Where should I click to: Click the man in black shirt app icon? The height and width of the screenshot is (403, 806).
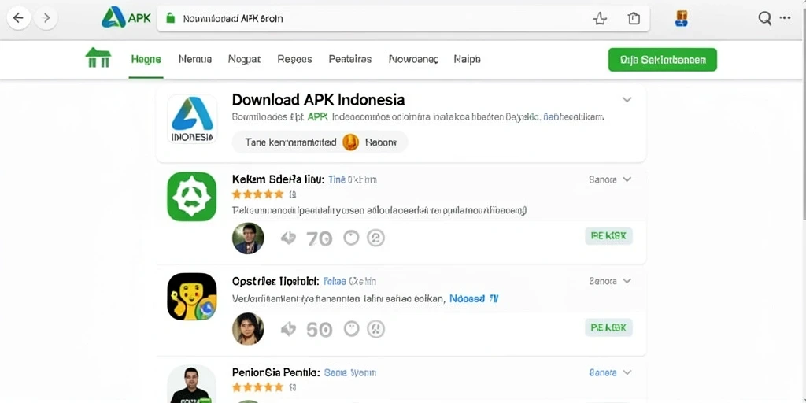click(192, 384)
